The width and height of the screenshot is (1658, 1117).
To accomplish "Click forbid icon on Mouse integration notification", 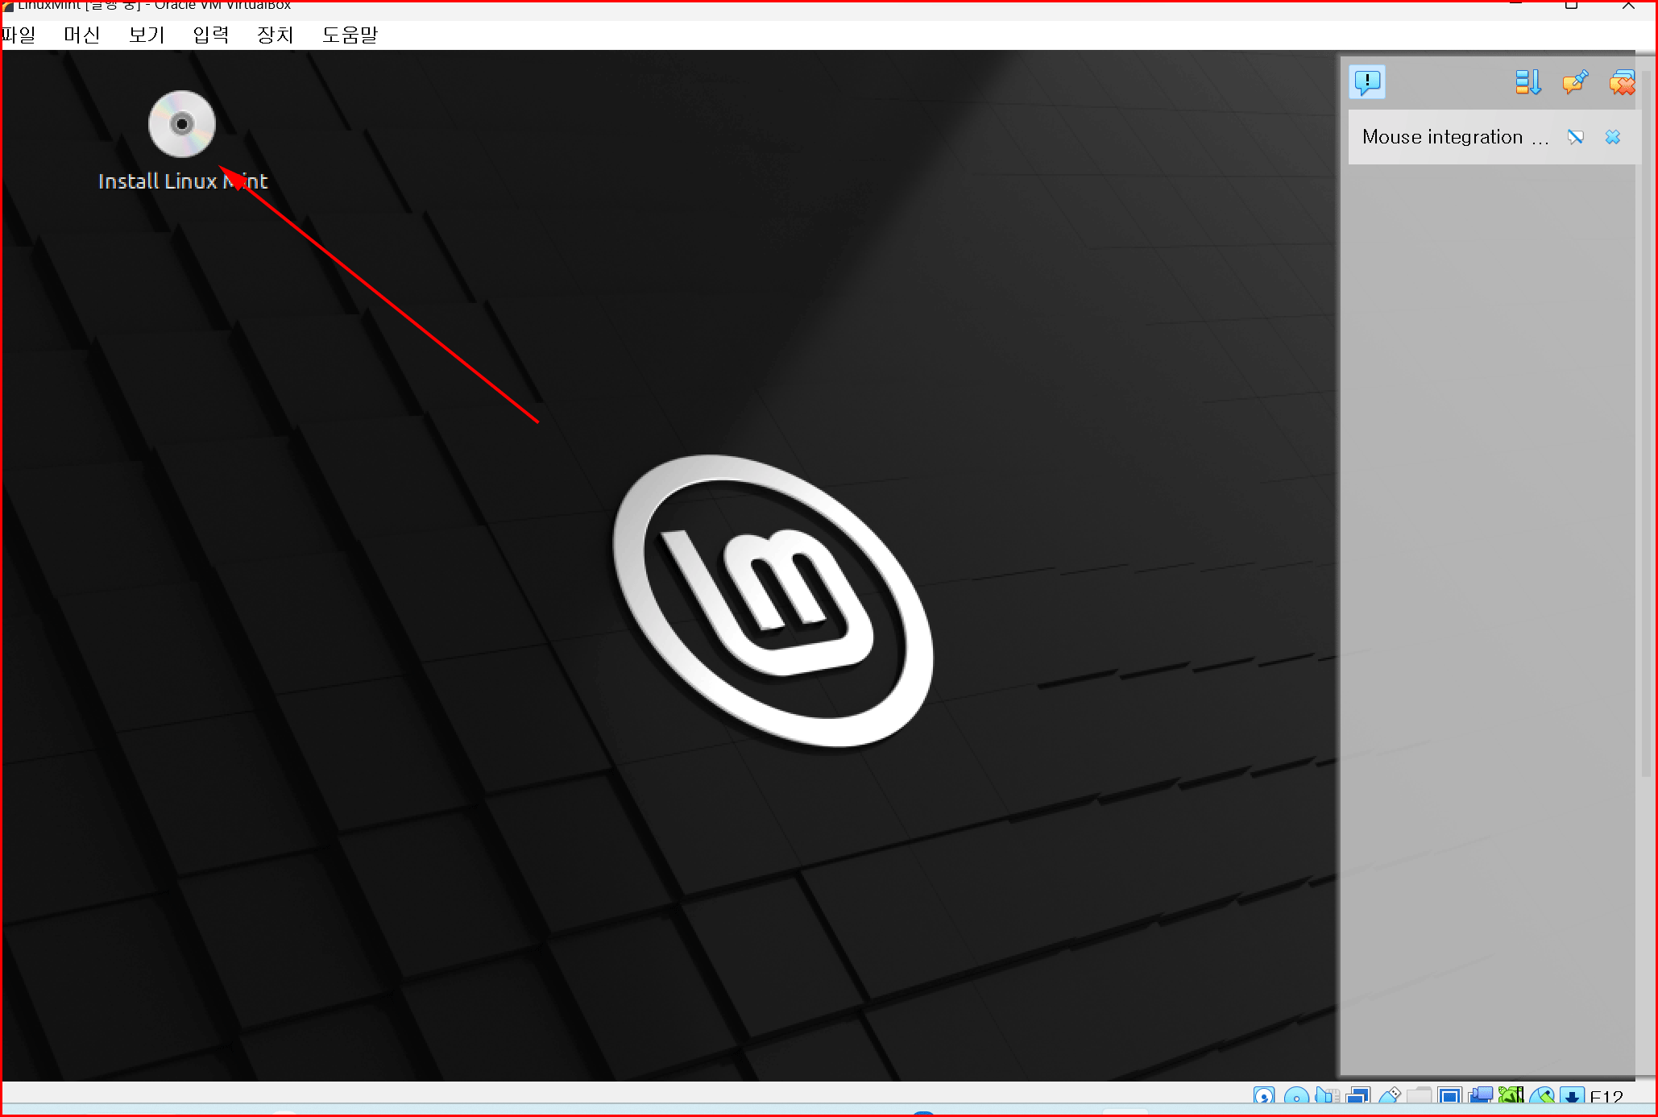I will [1575, 137].
